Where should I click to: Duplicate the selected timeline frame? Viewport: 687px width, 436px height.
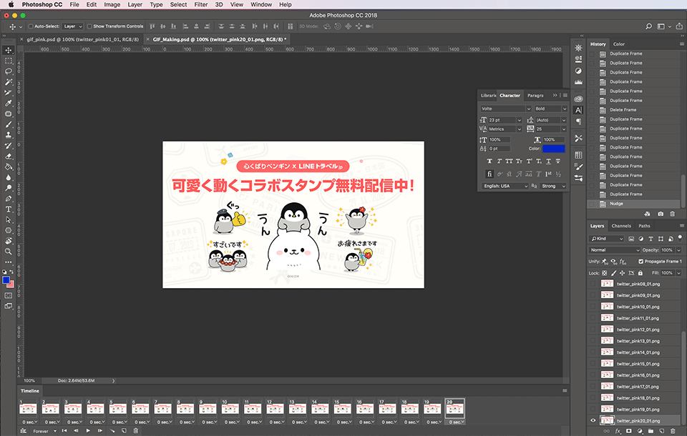124,431
